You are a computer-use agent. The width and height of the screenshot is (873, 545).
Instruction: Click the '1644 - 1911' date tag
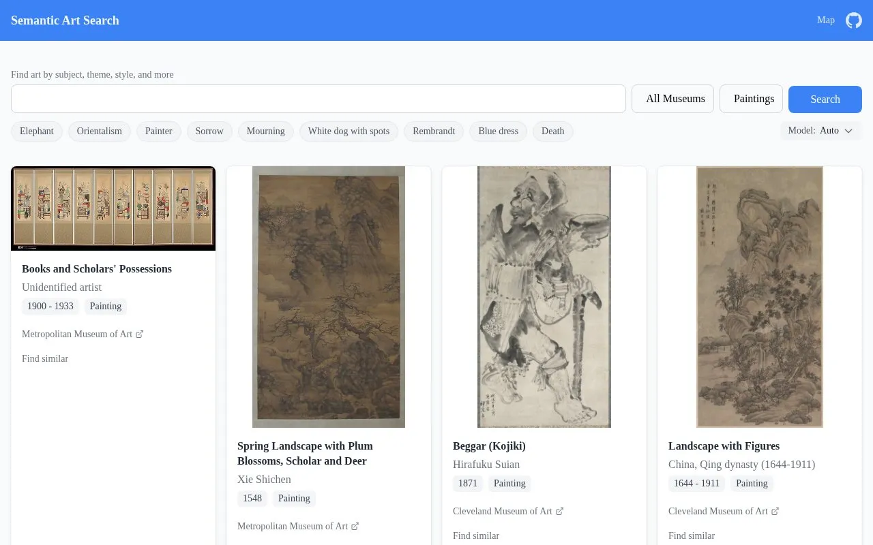tap(697, 484)
